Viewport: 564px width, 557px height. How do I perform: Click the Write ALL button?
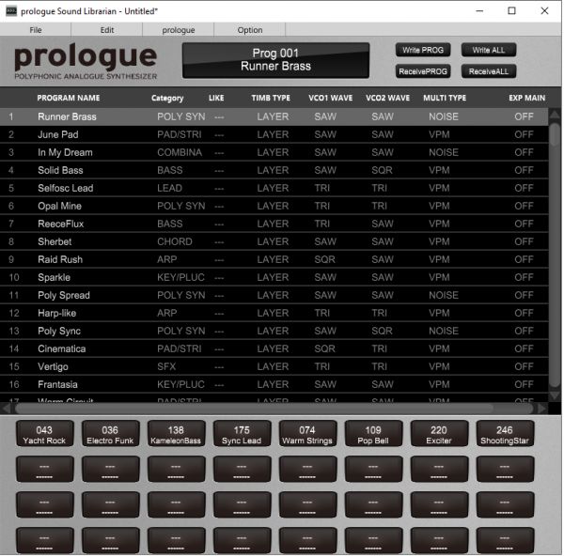click(x=489, y=50)
